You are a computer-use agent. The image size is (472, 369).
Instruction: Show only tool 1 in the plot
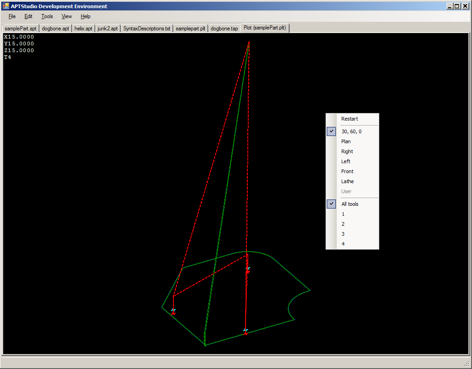point(352,214)
